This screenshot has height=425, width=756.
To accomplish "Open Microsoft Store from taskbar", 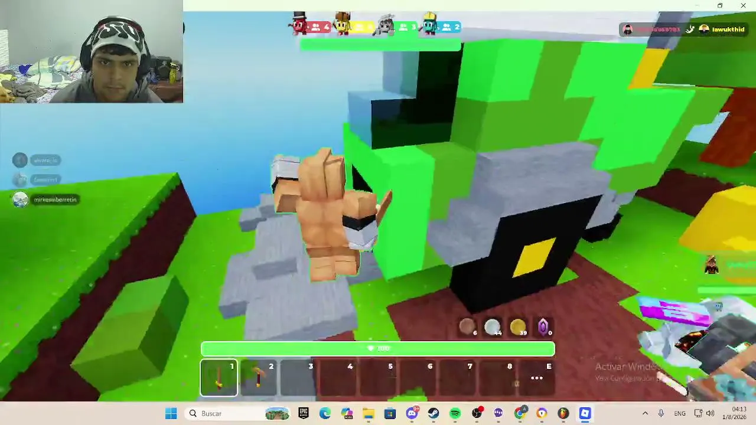I will pyautogui.click(x=390, y=414).
